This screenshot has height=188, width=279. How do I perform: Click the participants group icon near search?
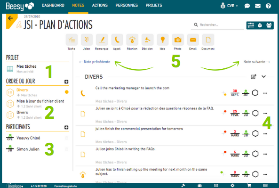coord(269,25)
